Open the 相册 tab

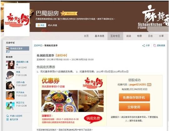click(139, 36)
